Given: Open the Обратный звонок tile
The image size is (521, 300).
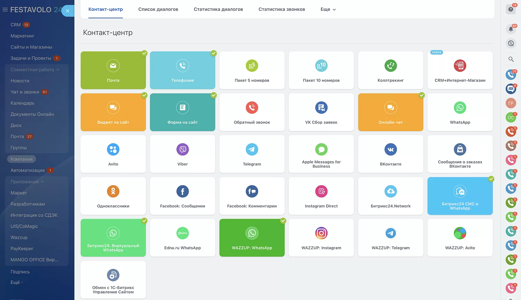Looking at the screenshot, I should click(252, 112).
